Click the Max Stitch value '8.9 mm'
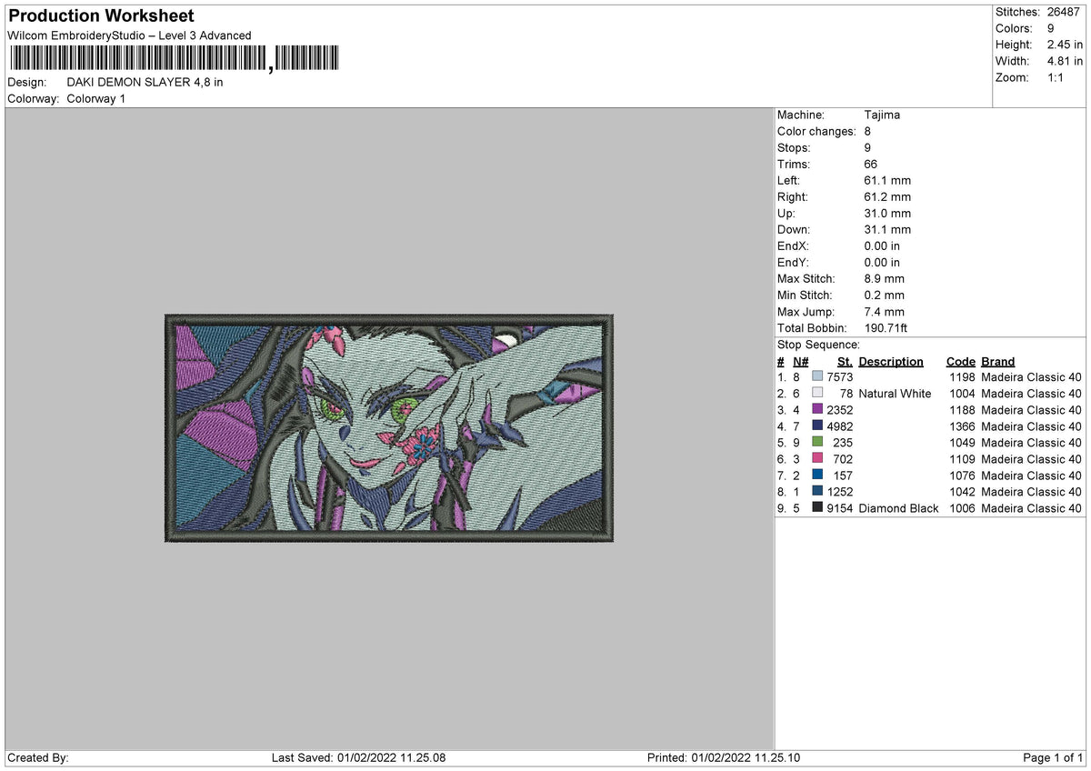Viewport: 1091px width, 771px height. click(x=885, y=279)
